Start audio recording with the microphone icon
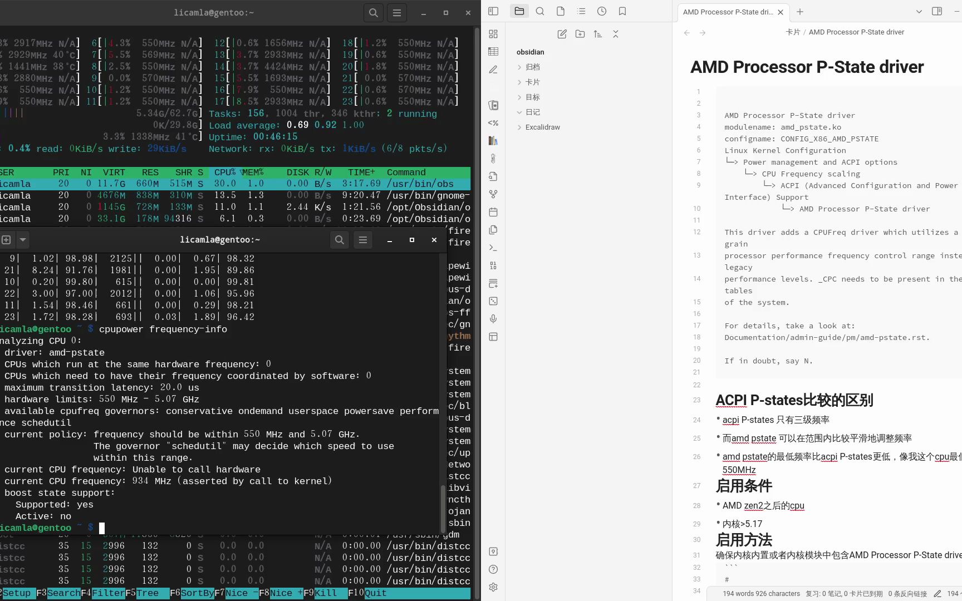 click(493, 318)
